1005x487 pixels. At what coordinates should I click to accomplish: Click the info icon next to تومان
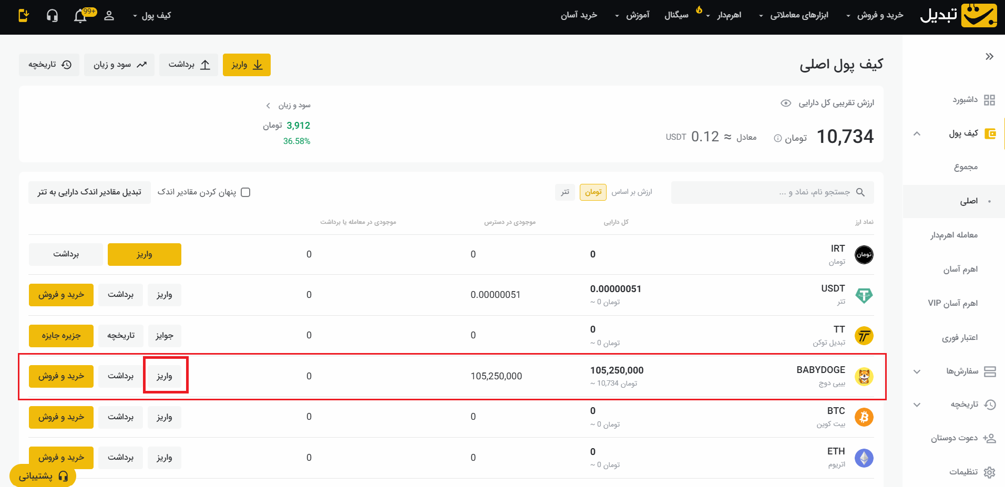tap(777, 138)
